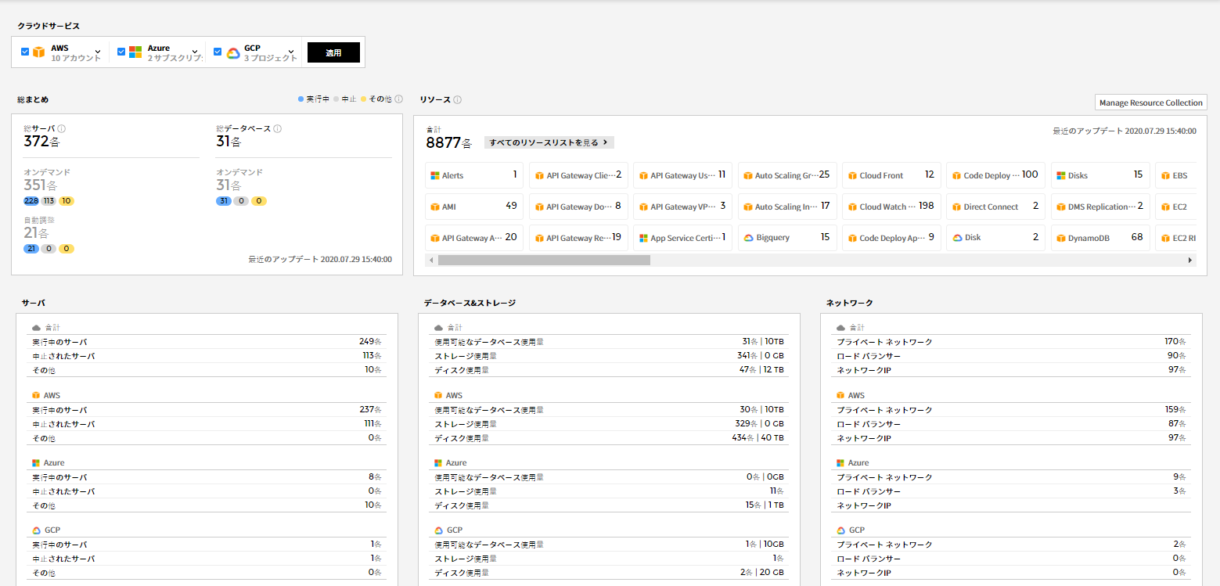Image resolution: width=1220 pixels, height=586 pixels.
Task: Click the blue 228 running servers badge
Action: click(32, 201)
